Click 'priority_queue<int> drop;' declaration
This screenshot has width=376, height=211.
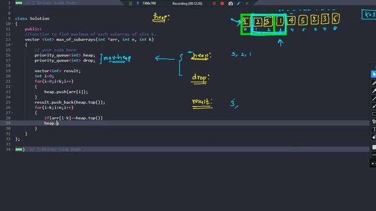click(65, 60)
